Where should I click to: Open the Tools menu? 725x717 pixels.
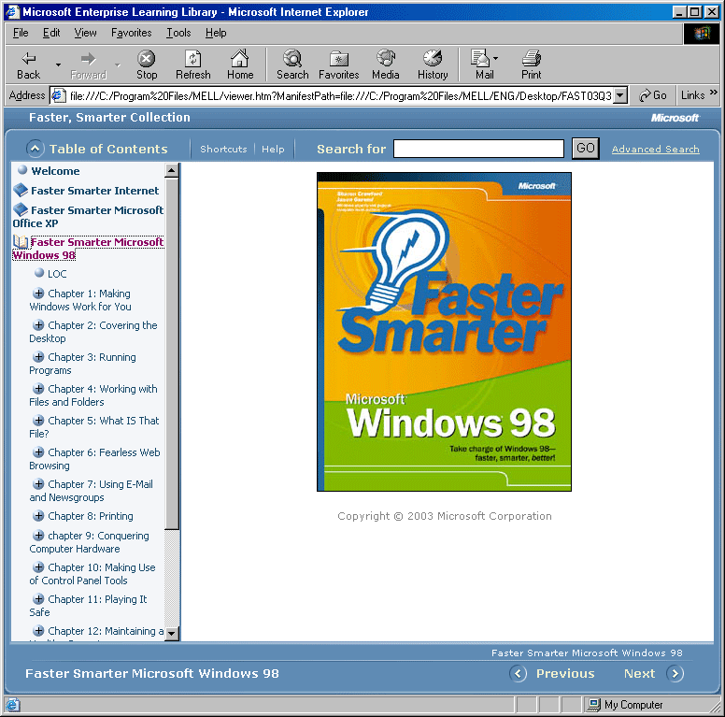coord(178,33)
